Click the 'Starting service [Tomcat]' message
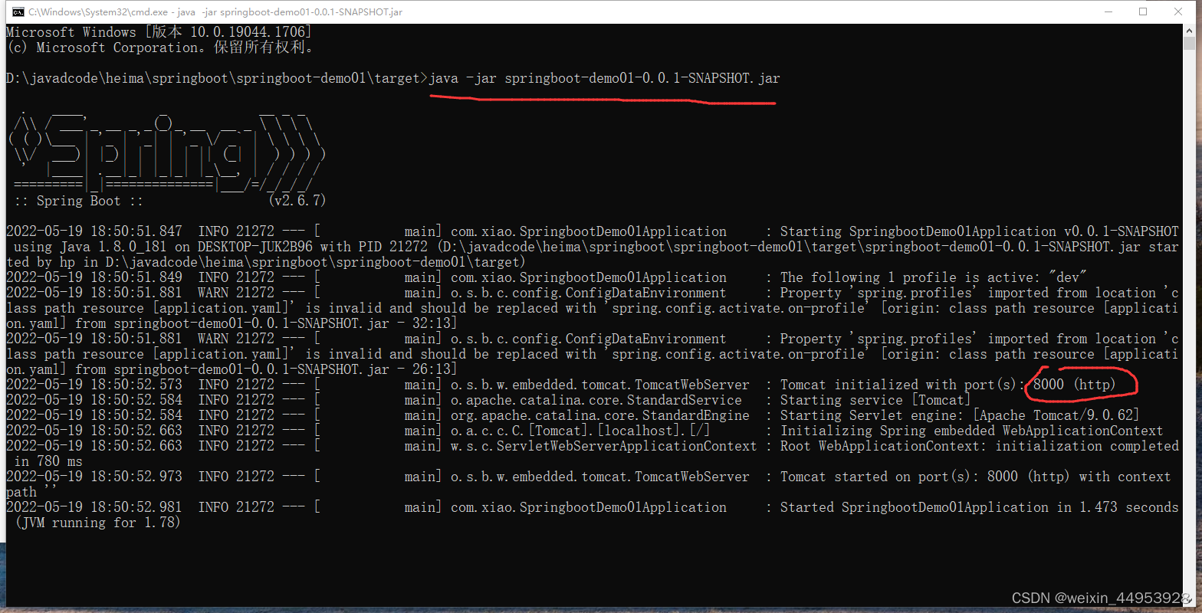Viewport: 1202px width, 613px height. pyautogui.click(x=875, y=400)
